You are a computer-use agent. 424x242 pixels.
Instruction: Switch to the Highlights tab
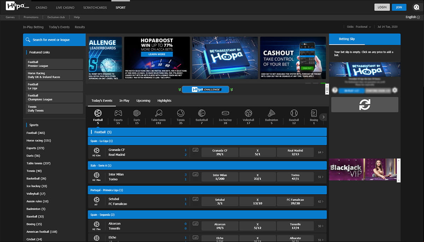point(164,101)
